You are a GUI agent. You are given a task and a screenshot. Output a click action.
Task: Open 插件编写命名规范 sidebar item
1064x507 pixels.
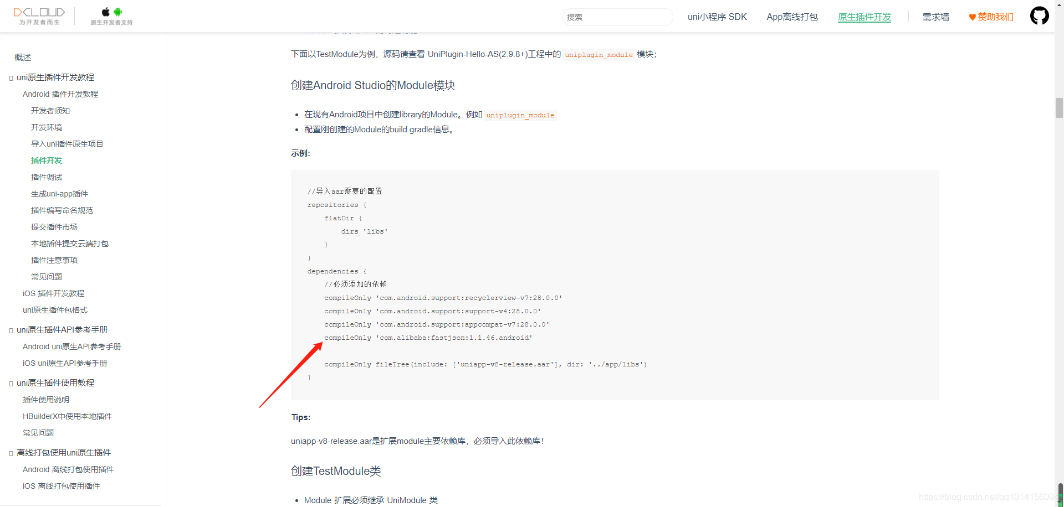click(62, 210)
